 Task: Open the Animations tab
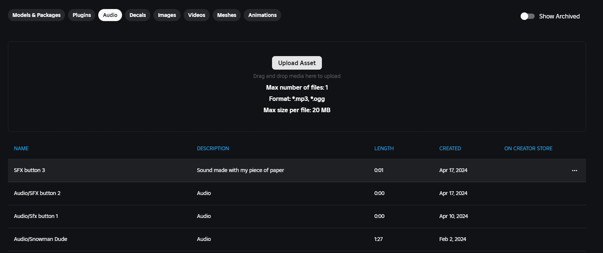[262, 15]
